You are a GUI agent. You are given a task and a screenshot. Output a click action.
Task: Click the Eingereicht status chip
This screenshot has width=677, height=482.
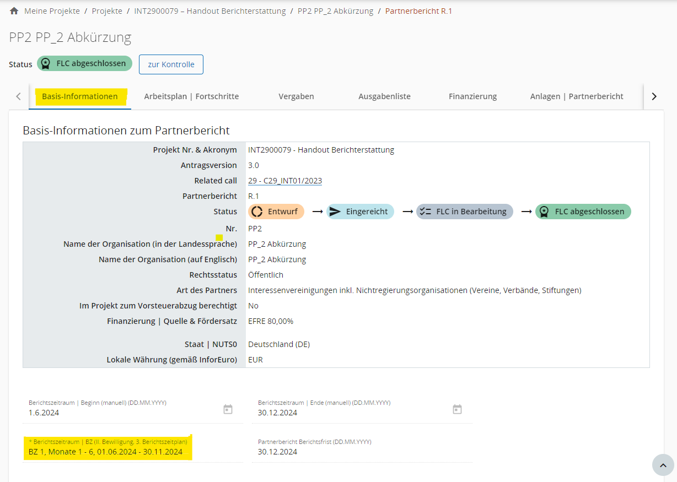(361, 212)
